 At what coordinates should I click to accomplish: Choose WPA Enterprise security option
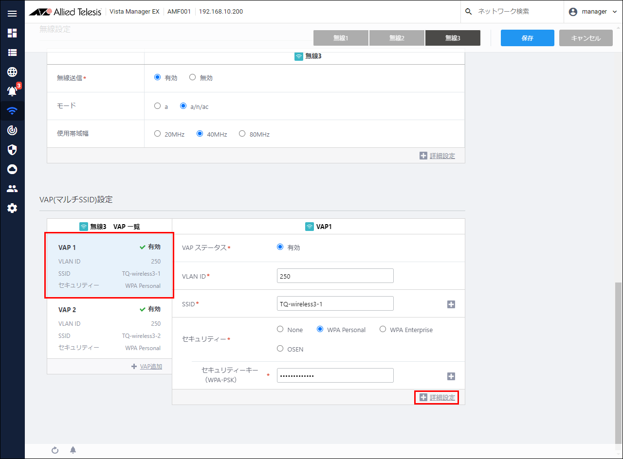[383, 329]
